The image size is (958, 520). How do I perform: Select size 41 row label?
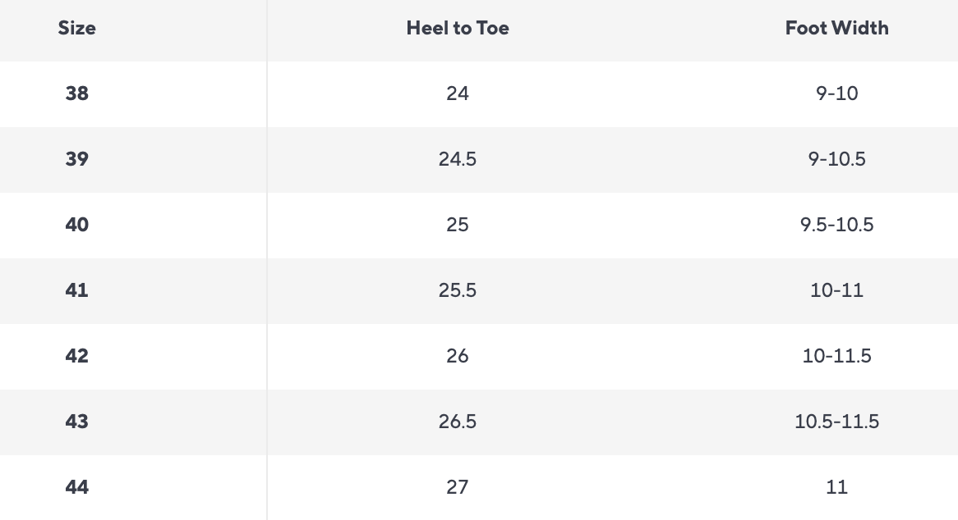pos(76,290)
